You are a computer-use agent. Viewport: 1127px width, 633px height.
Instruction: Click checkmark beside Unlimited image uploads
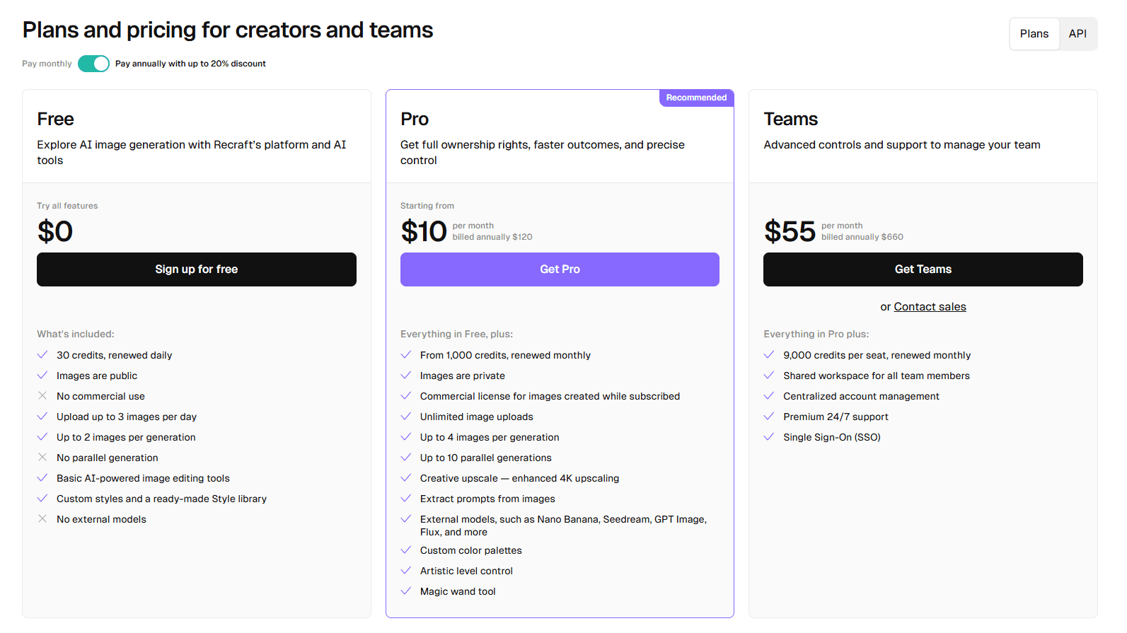pos(406,417)
